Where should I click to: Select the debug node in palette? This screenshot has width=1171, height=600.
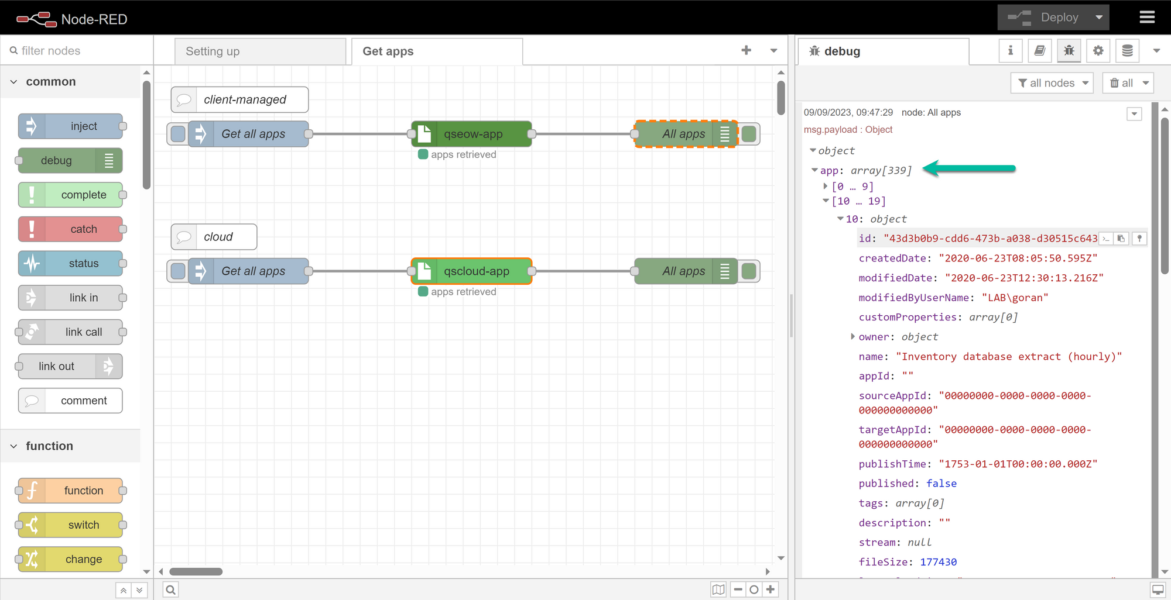pos(71,161)
